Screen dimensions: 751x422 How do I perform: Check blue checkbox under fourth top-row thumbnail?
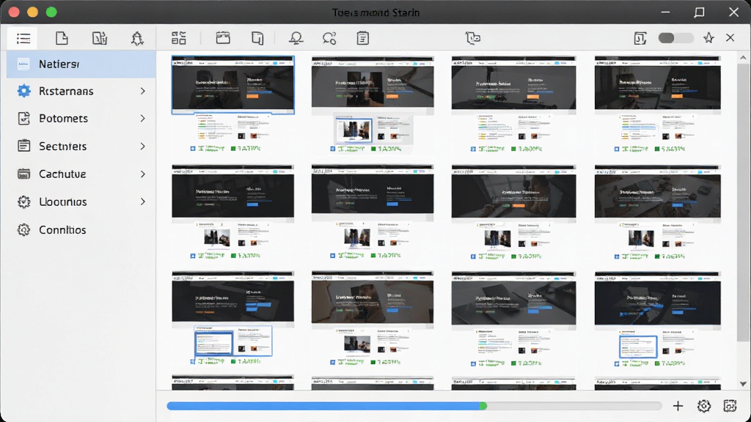pyautogui.click(x=617, y=149)
